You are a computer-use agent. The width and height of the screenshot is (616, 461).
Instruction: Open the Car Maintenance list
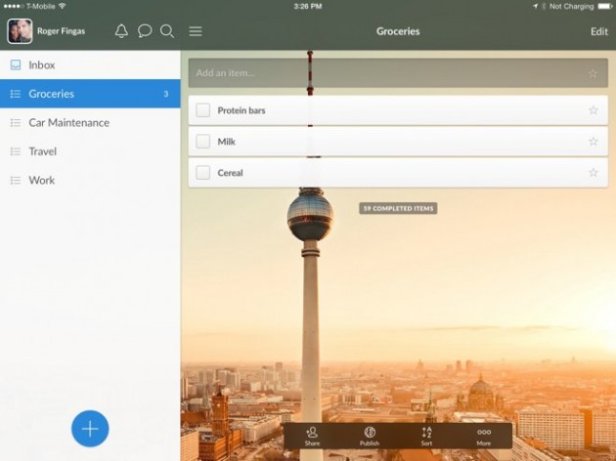90,122
